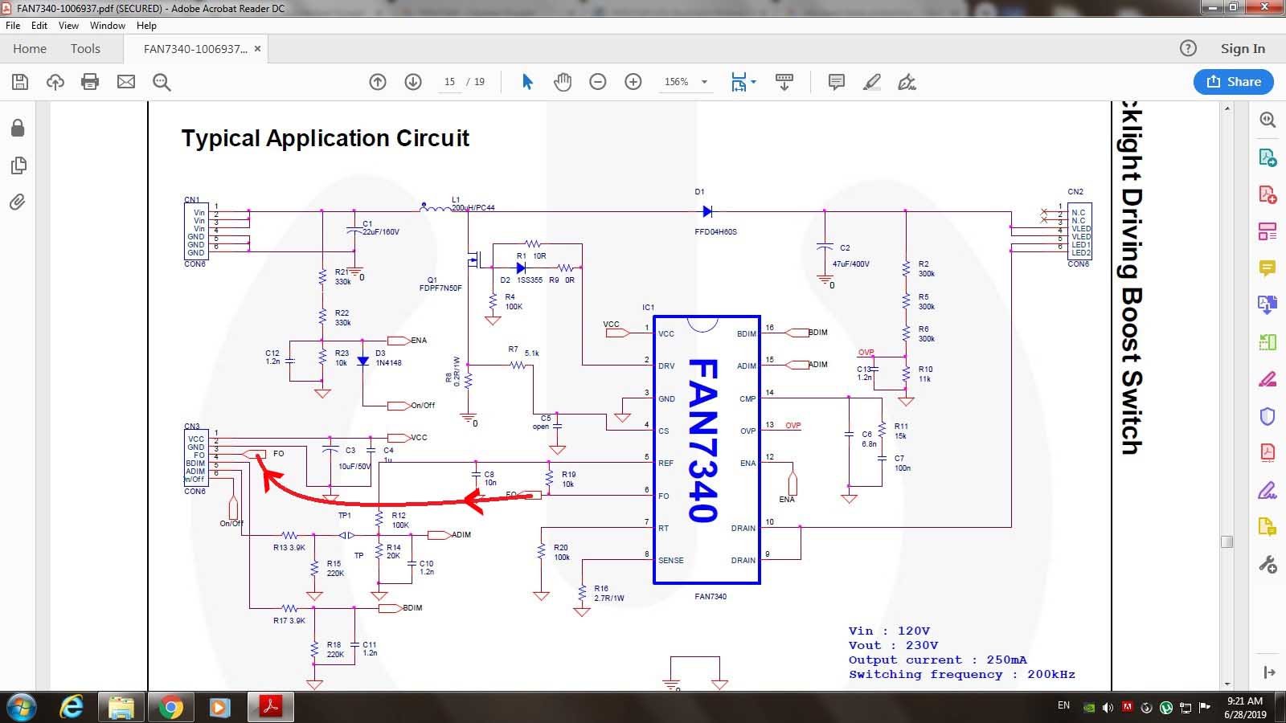Close the FAN7340 document tab
This screenshot has height=723, width=1286.
(x=257, y=49)
